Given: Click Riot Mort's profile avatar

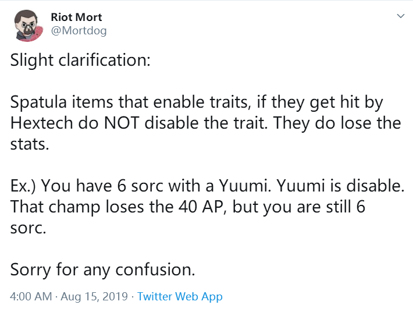Looking at the screenshot, I should click(x=26, y=25).
